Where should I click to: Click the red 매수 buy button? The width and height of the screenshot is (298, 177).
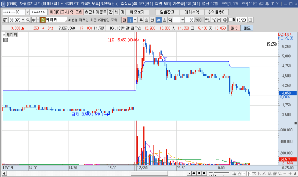coord(234,28)
